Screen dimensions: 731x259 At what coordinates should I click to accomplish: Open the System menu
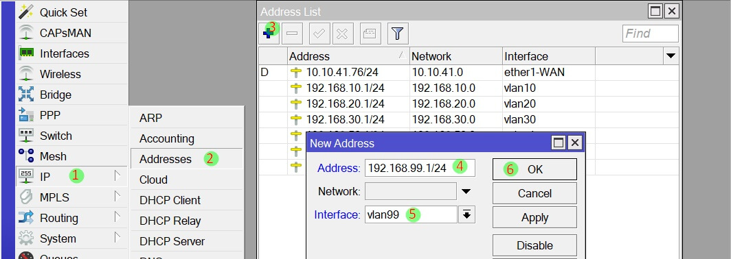(71, 238)
